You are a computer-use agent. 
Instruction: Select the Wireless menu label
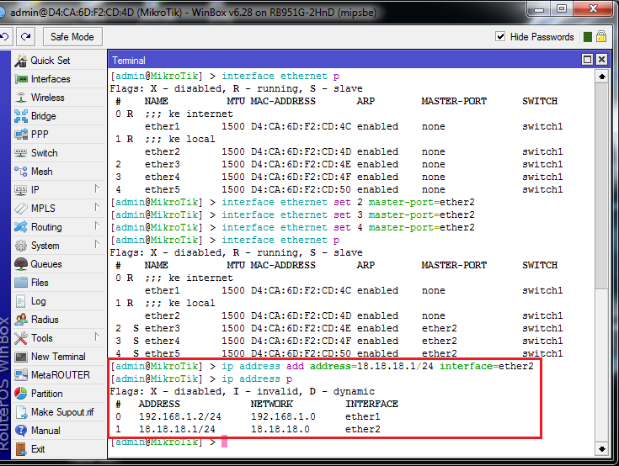[x=48, y=98]
